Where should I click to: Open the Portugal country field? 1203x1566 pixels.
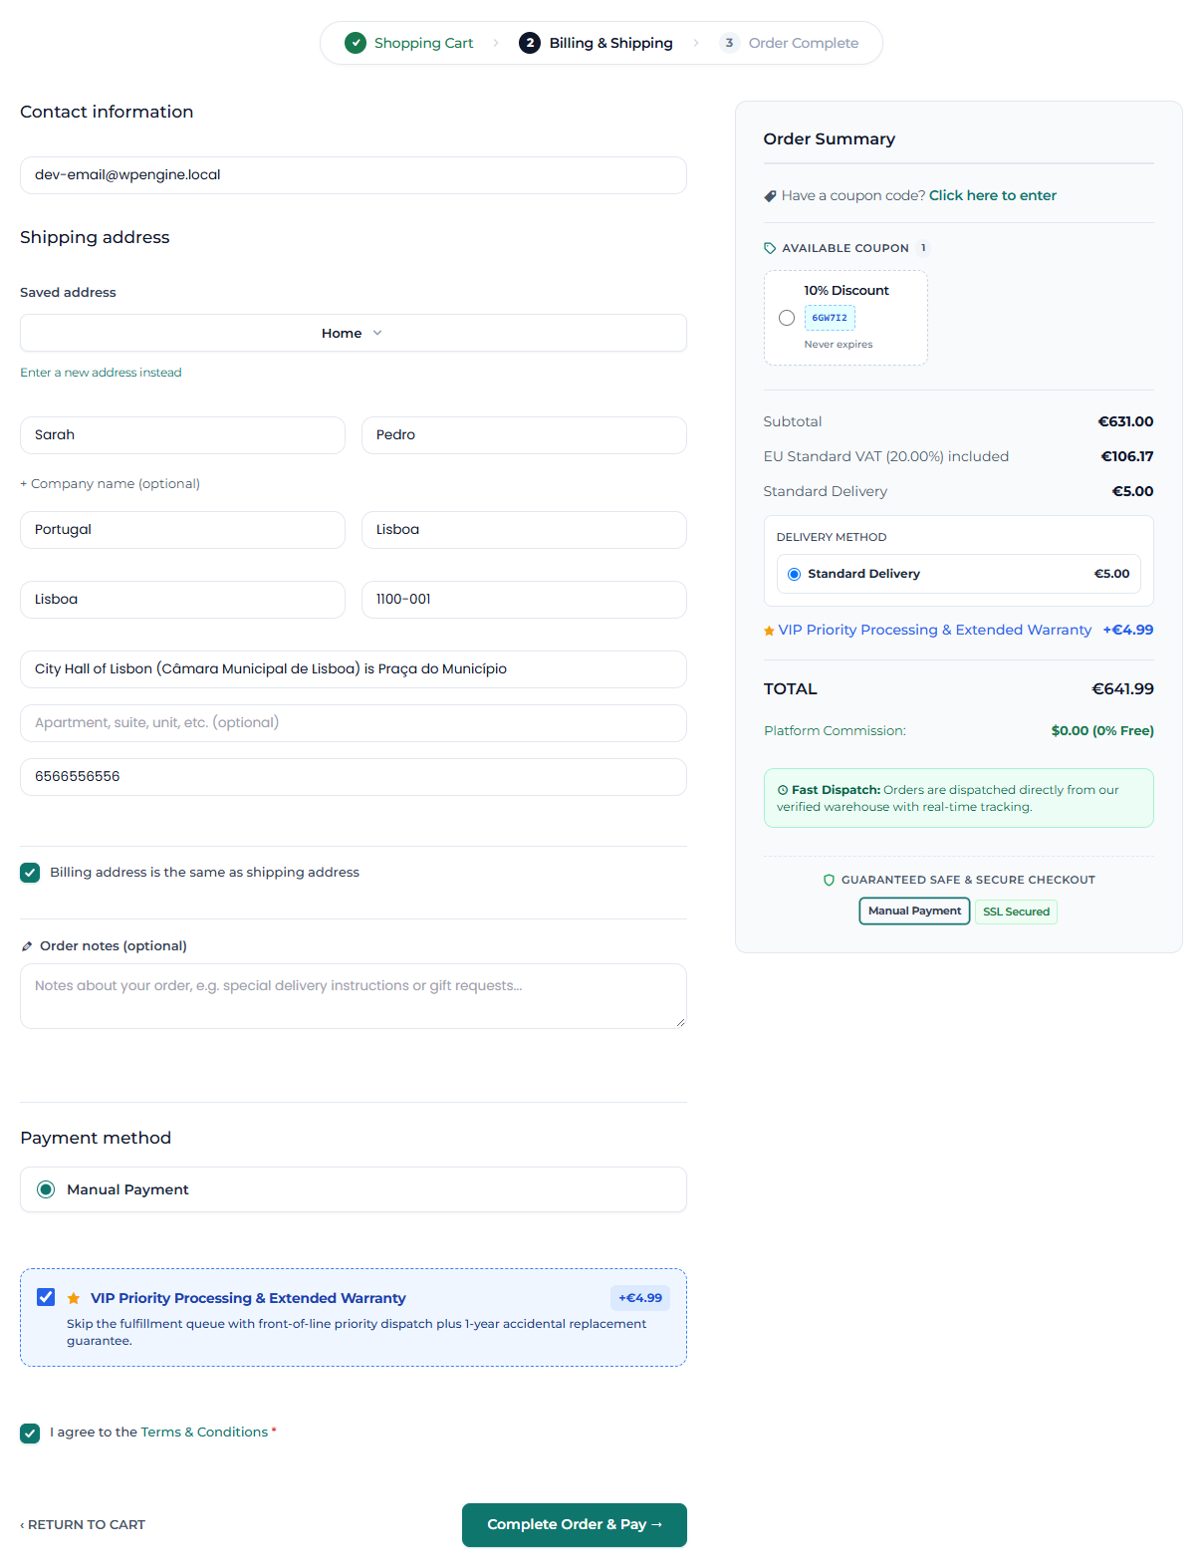click(x=182, y=530)
